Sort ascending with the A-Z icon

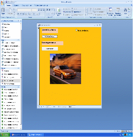tap(86, 9)
